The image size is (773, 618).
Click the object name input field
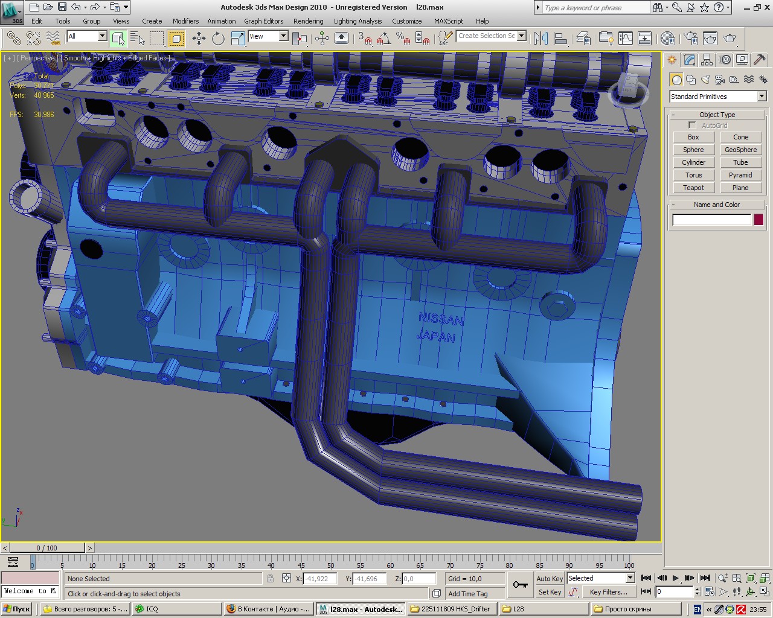[711, 220]
